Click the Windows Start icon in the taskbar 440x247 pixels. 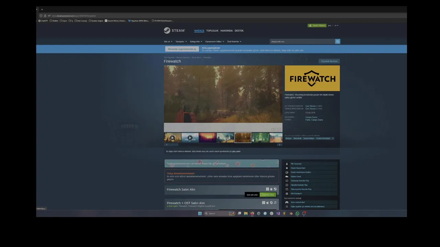(x=200, y=213)
